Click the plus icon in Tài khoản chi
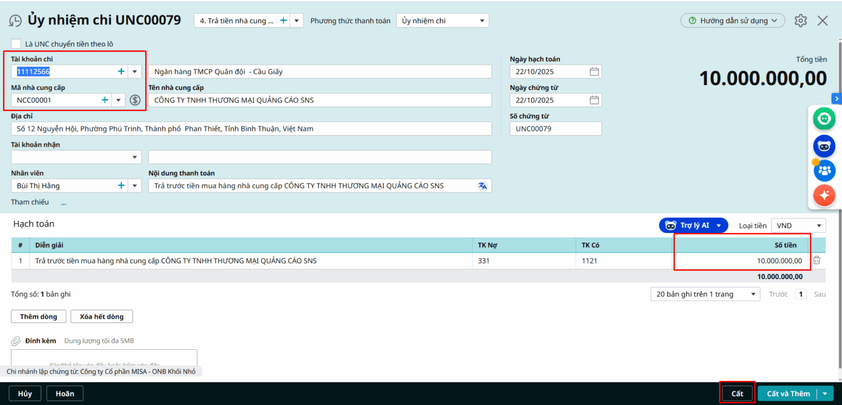This screenshot has height=405, width=842. click(121, 72)
